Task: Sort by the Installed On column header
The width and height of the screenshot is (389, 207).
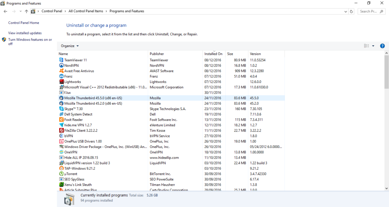Action: 214,54
